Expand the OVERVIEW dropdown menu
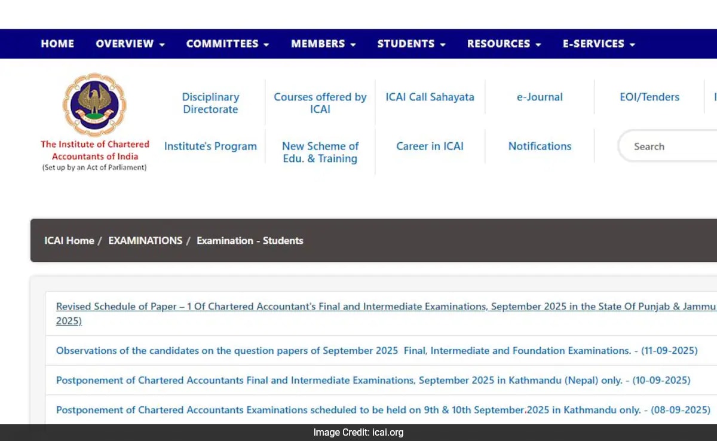The width and height of the screenshot is (717, 441). [130, 44]
